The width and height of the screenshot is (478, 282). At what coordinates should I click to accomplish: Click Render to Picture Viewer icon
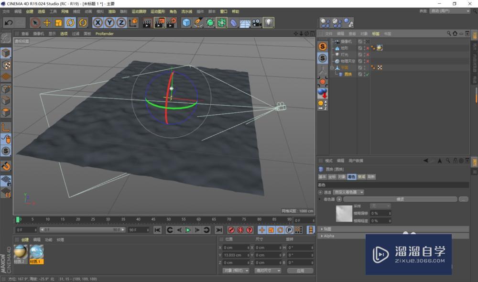coord(160,22)
